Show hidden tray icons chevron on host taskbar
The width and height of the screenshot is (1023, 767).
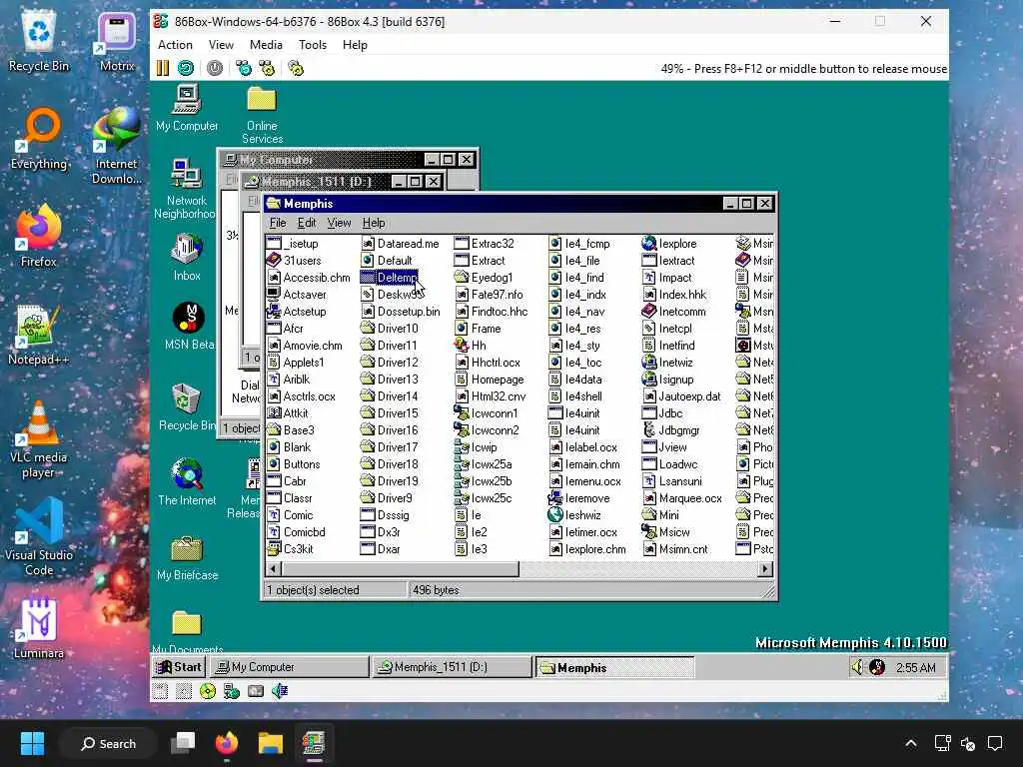(911, 743)
